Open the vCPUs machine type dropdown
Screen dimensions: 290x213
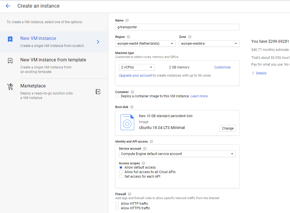coord(137,67)
